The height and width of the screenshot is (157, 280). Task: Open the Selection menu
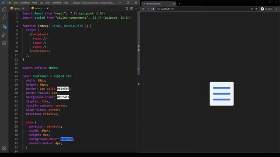coord(25,3)
